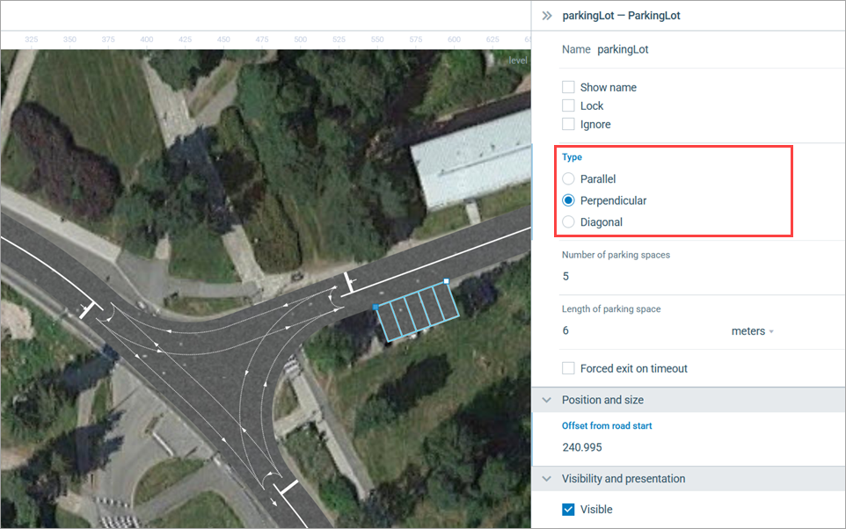Enable the Show name checkbox
The image size is (846, 529).
pyautogui.click(x=568, y=88)
